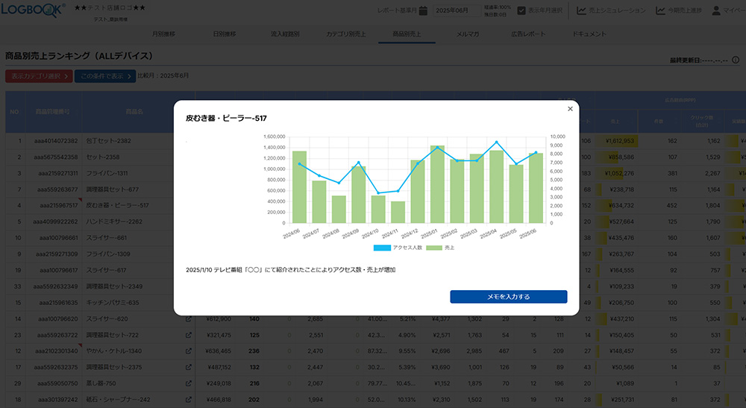Screen dimensions: 746x408
Task: Close the 皮むき器・ピーラー-517 chart popup
Action: [570, 109]
